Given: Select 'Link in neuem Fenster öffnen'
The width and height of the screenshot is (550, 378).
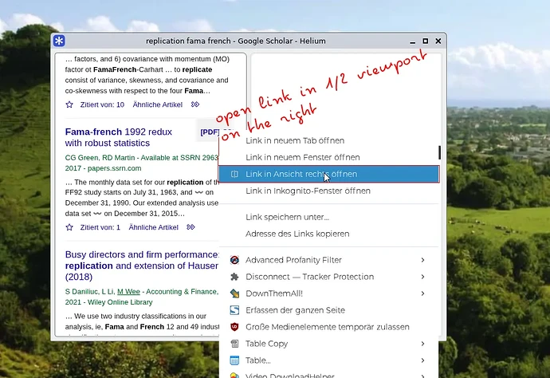Looking at the screenshot, I should tap(328, 157).
